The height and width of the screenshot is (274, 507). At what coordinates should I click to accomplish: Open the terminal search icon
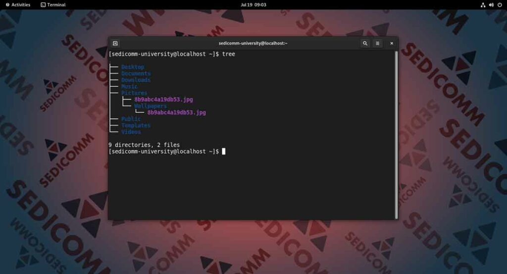(x=365, y=43)
